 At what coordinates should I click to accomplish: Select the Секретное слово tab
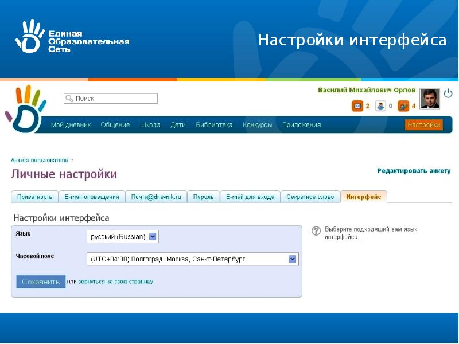point(310,197)
